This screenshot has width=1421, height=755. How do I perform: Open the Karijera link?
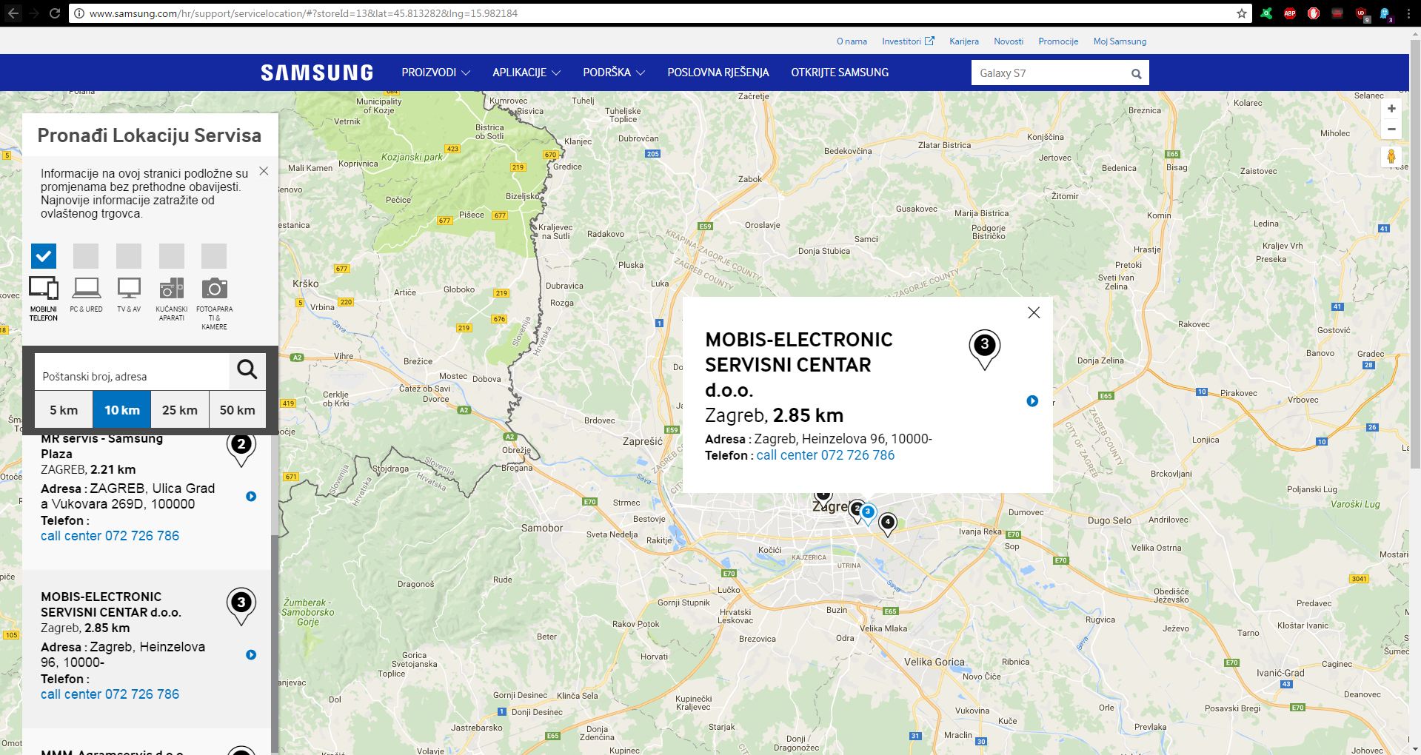click(964, 41)
